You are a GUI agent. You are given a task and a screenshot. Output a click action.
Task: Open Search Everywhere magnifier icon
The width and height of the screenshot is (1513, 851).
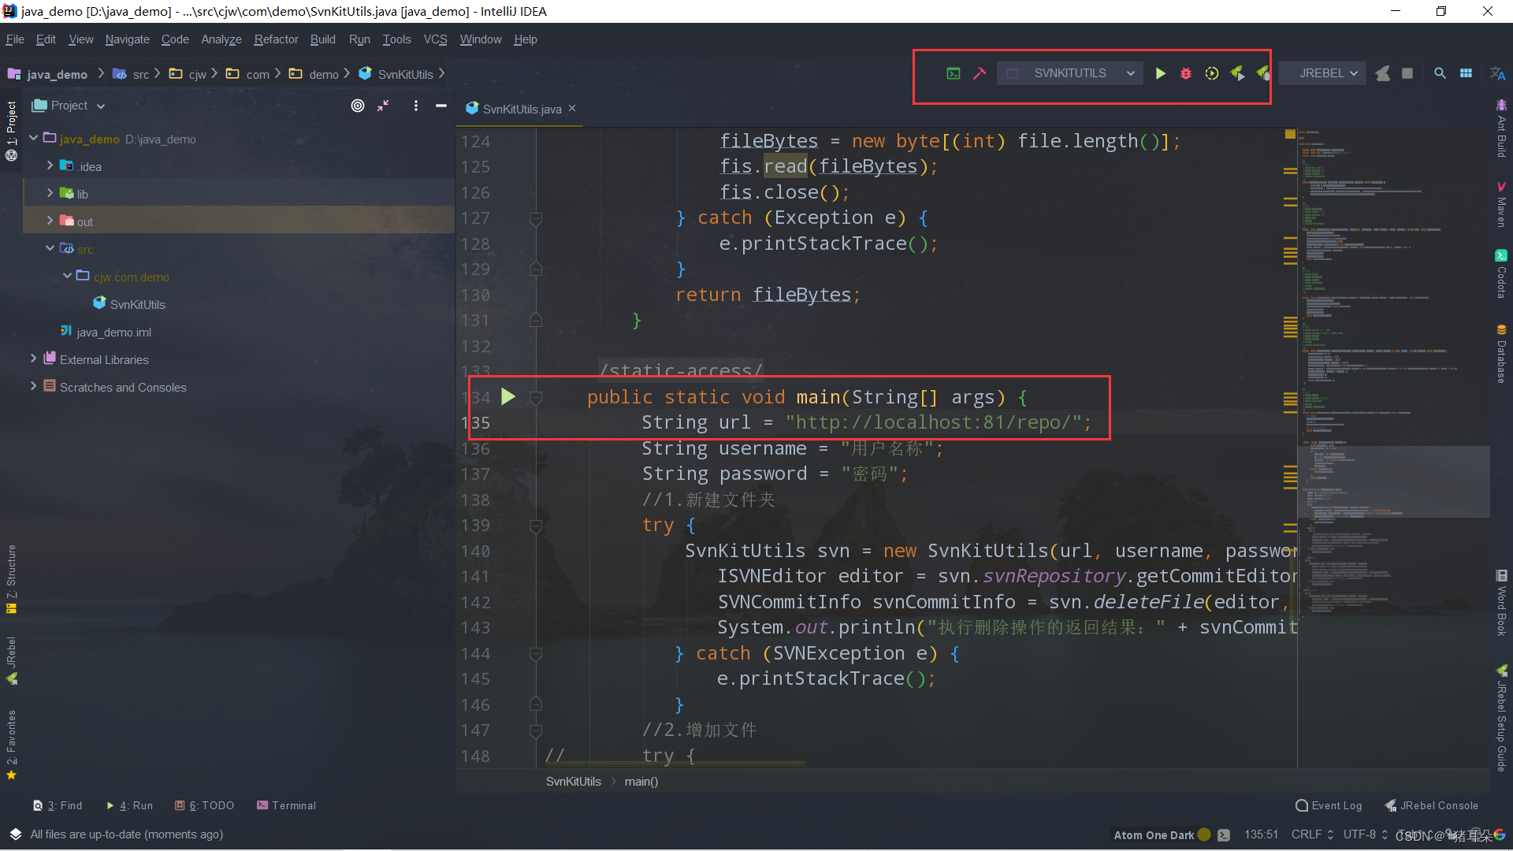pos(1440,73)
